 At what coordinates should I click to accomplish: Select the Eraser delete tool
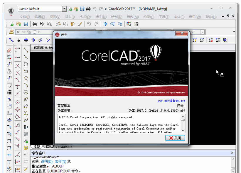tap(9, 50)
